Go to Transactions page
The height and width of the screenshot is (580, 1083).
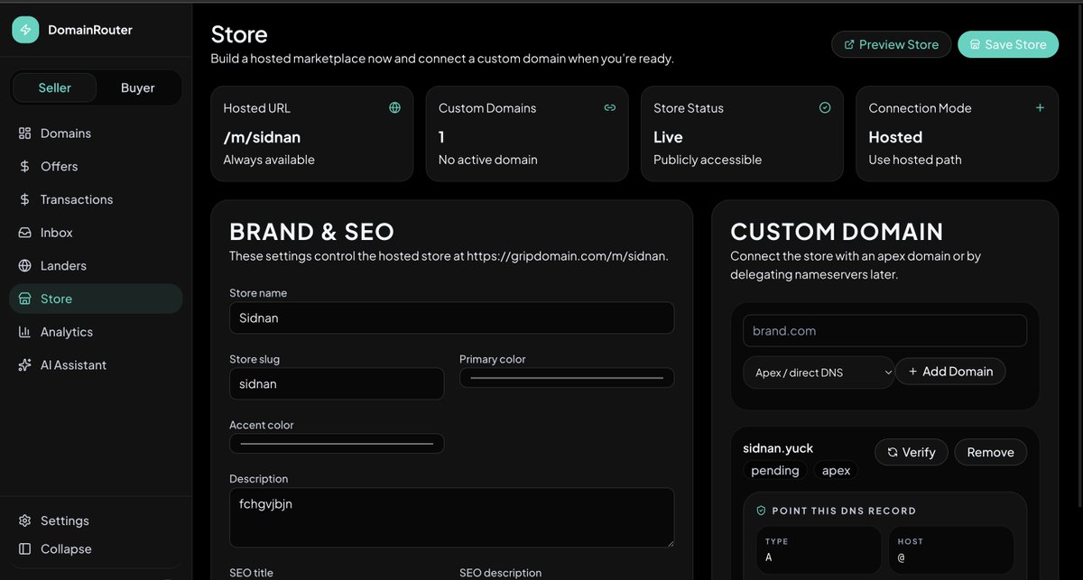(96, 199)
